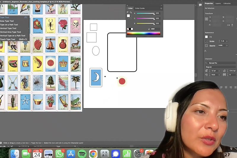
Task: Switch to the Layers panel tab
Action: pyautogui.click(x=218, y=3)
